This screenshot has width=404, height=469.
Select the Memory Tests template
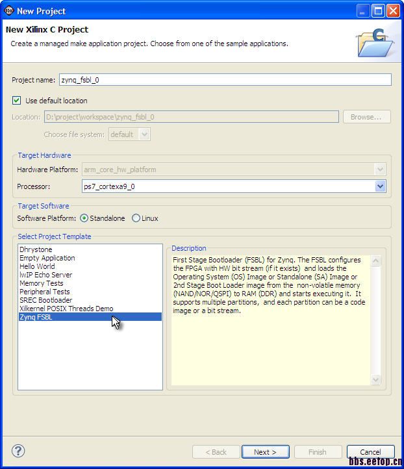pos(90,283)
